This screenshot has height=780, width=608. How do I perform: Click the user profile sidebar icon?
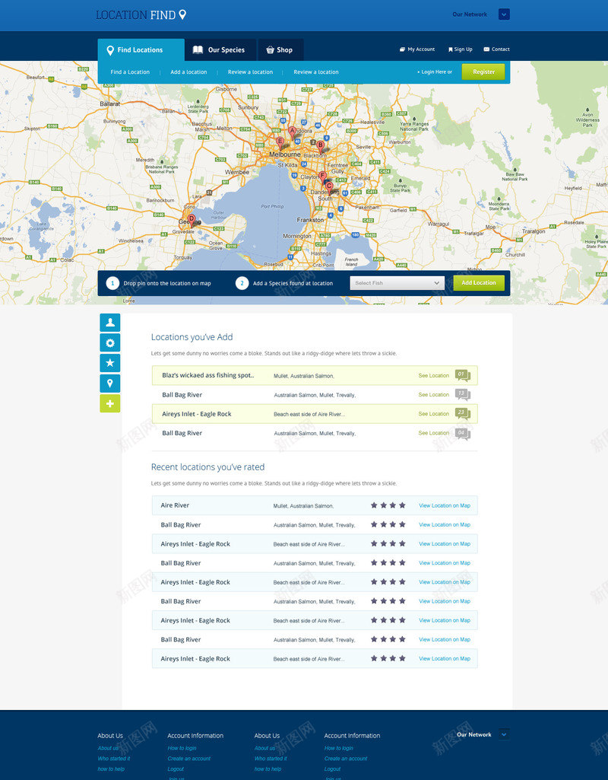coord(109,323)
